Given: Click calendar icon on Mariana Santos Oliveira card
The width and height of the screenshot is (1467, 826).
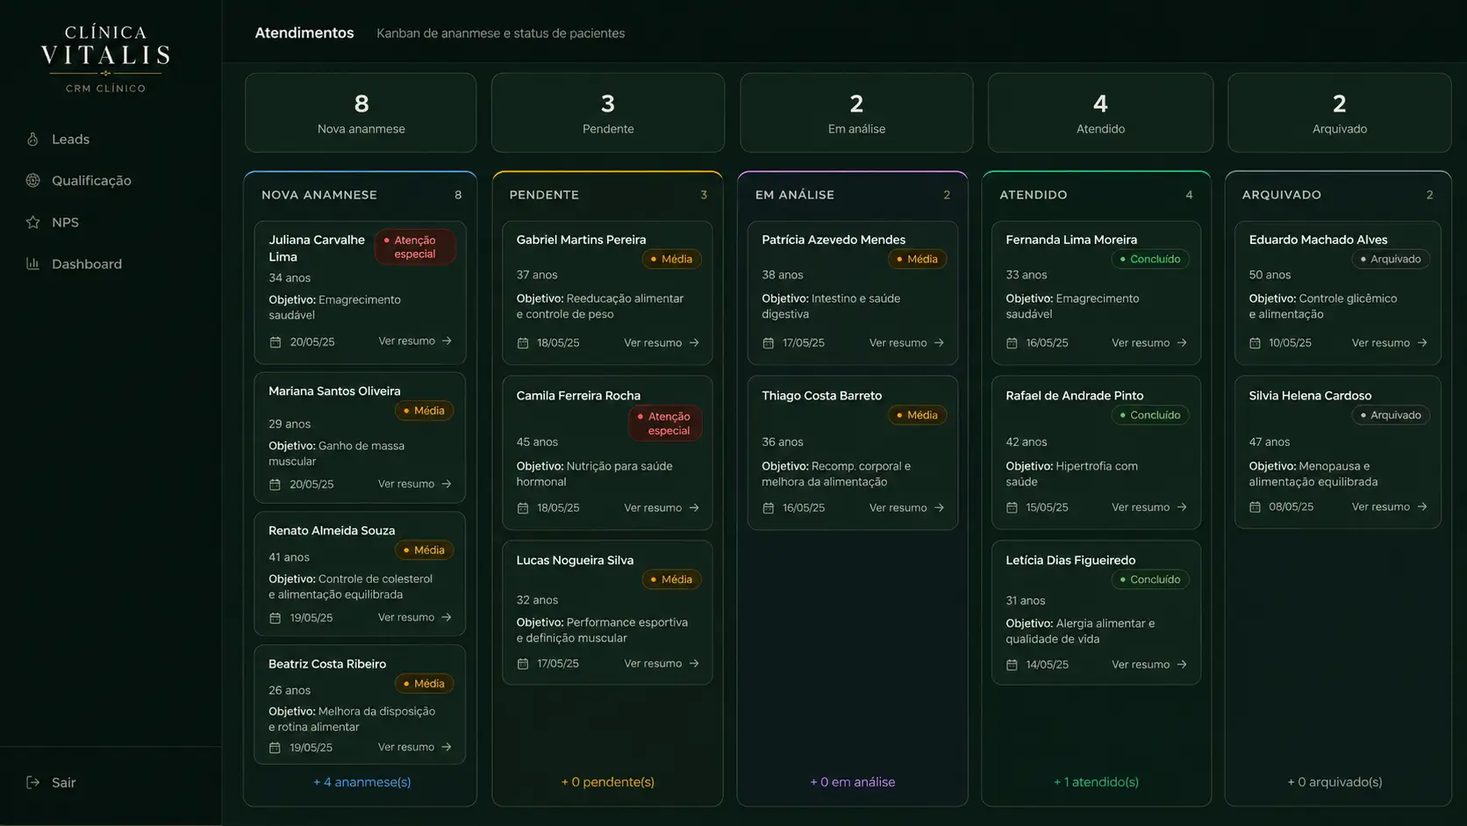Looking at the screenshot, I should pyautogui.click(x=275, y=485).
